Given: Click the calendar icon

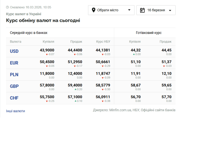Looking at the screenshot, I should 142,10.
